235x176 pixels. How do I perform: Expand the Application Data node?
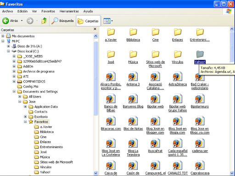pos(25,107)
